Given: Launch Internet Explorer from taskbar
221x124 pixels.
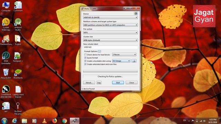Looking at the screenshot, I should click(x=14, y=121).
